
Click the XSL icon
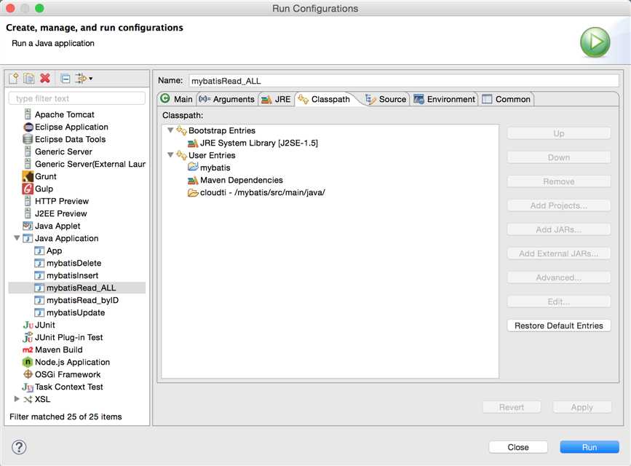point(28,399)
